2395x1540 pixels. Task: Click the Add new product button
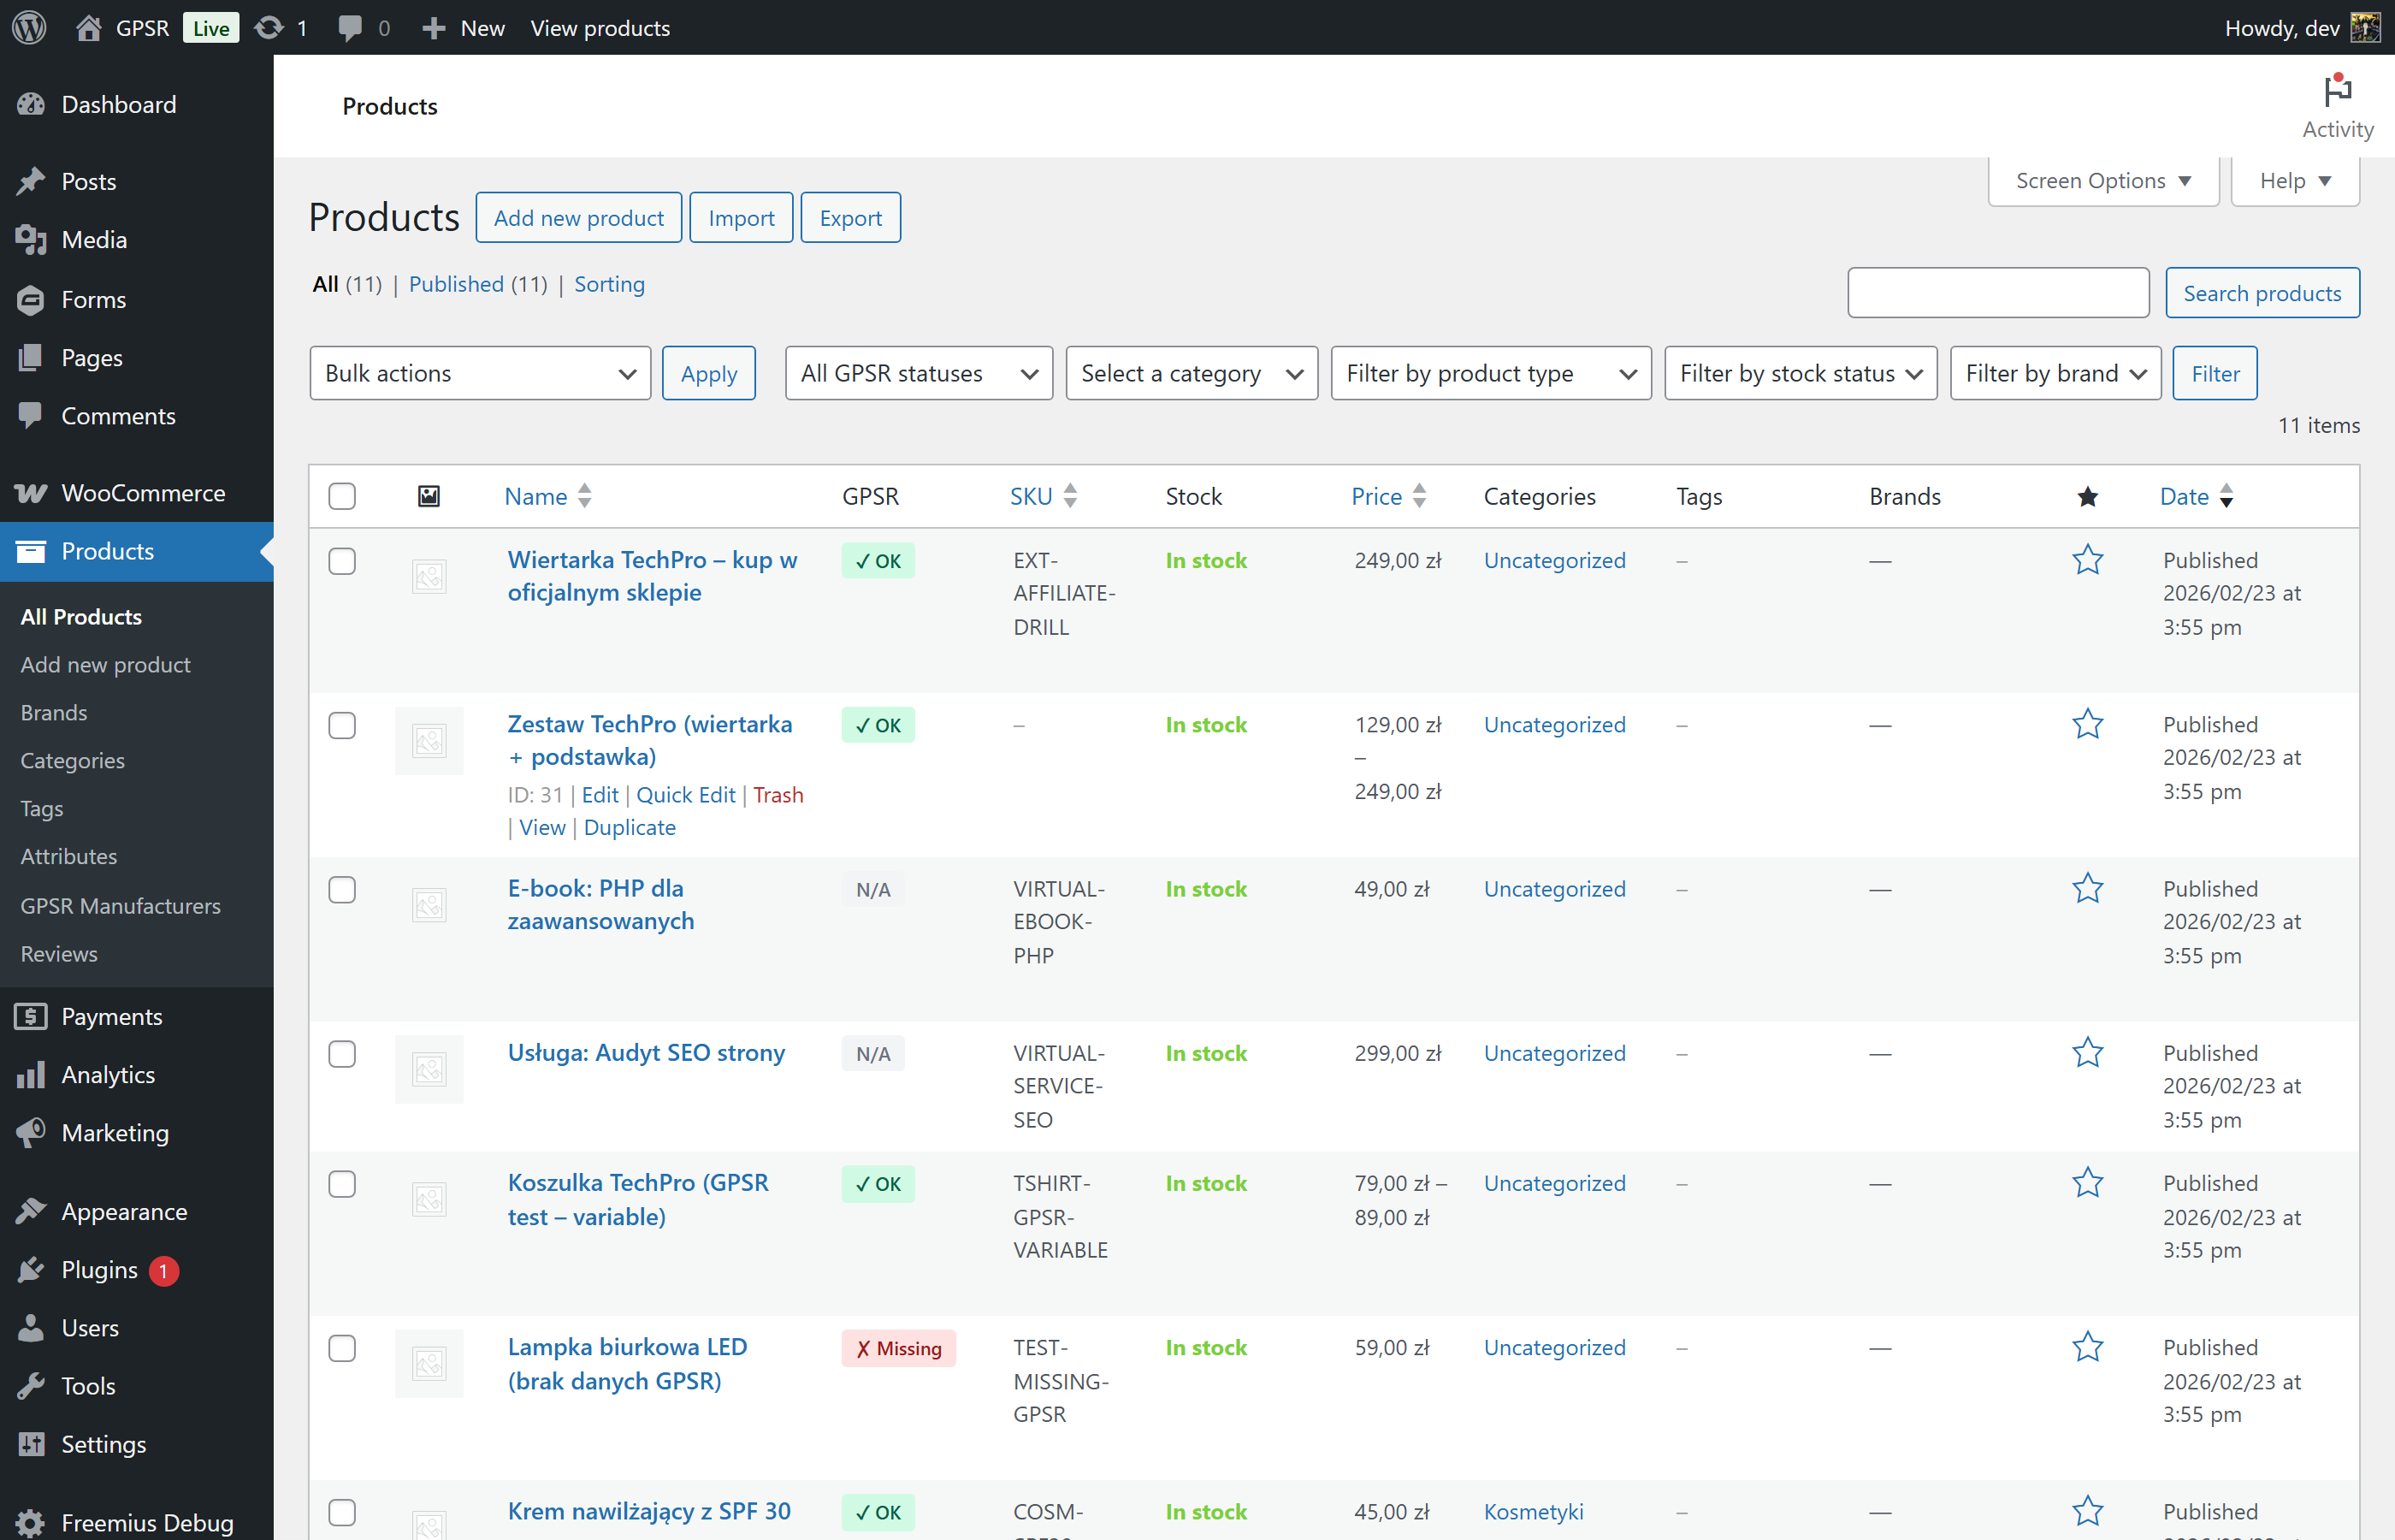(577, 217)
